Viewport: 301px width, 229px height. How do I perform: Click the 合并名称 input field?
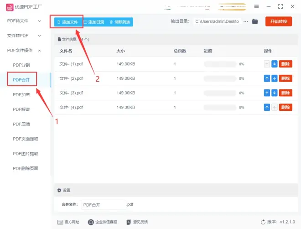coord(104,205)
